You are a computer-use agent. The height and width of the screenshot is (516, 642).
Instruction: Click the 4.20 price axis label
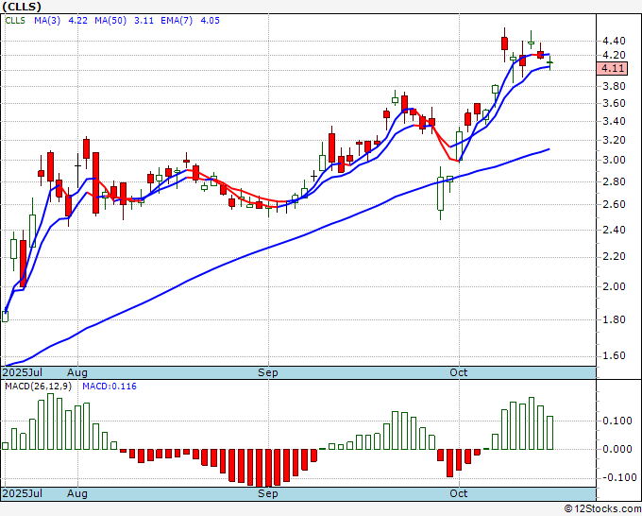click(614, 55)
